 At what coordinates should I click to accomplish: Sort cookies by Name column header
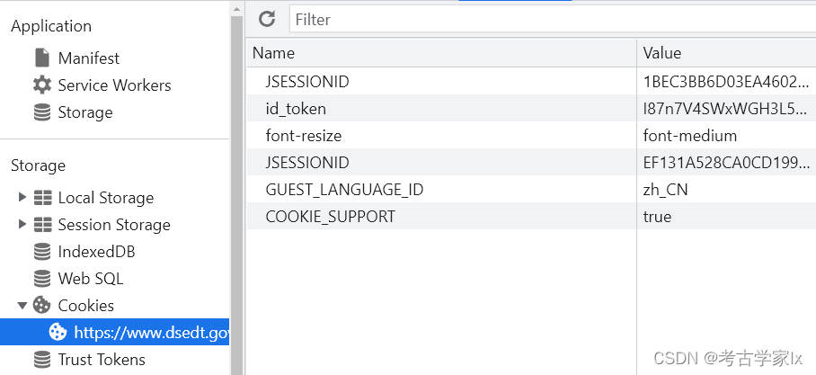click(440, 53)
